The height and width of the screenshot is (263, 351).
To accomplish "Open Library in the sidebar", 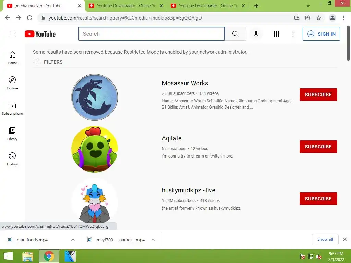I will click(12, 134).
